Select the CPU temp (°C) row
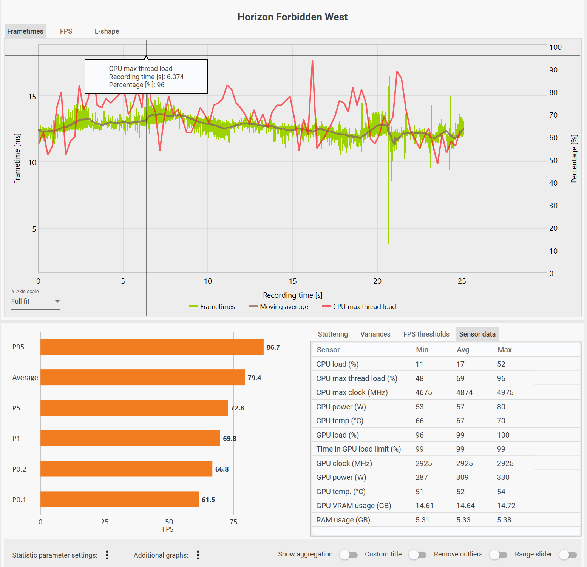 (x=446, y=421)
